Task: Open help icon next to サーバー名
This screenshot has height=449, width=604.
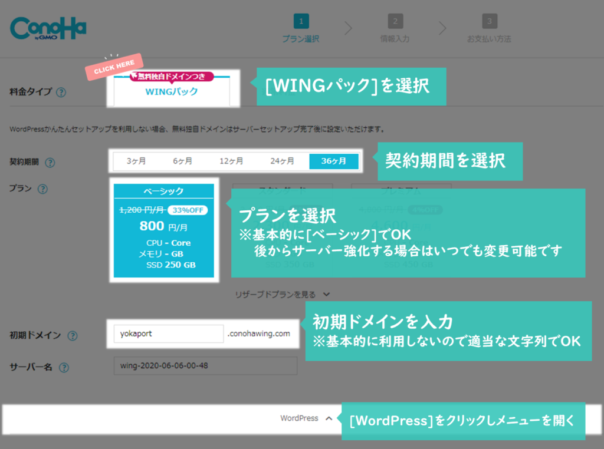Action: [64, 368]
